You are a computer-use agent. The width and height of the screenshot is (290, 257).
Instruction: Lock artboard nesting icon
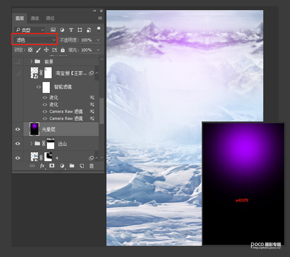[54, 50]
